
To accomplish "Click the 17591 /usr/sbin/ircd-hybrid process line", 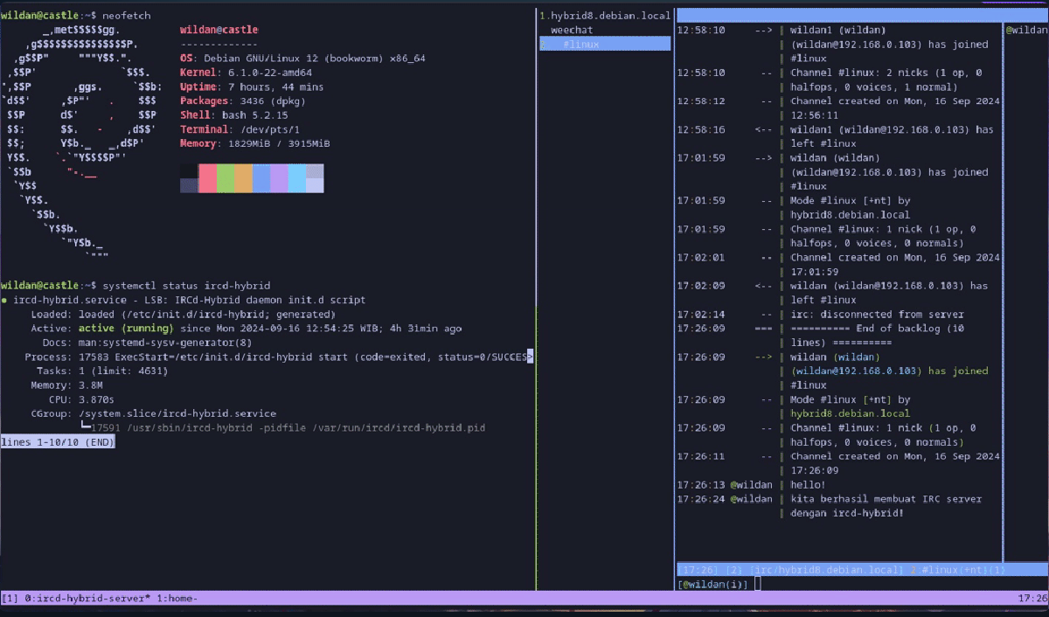I will click(288, 428).
